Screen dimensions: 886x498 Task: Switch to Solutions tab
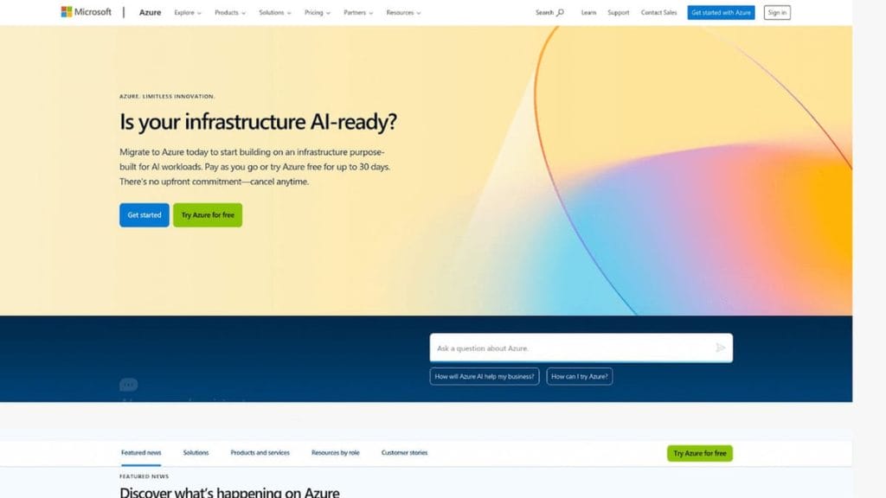point(196,453)
